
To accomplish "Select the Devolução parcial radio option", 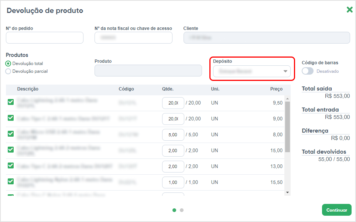I will (8, 71).
